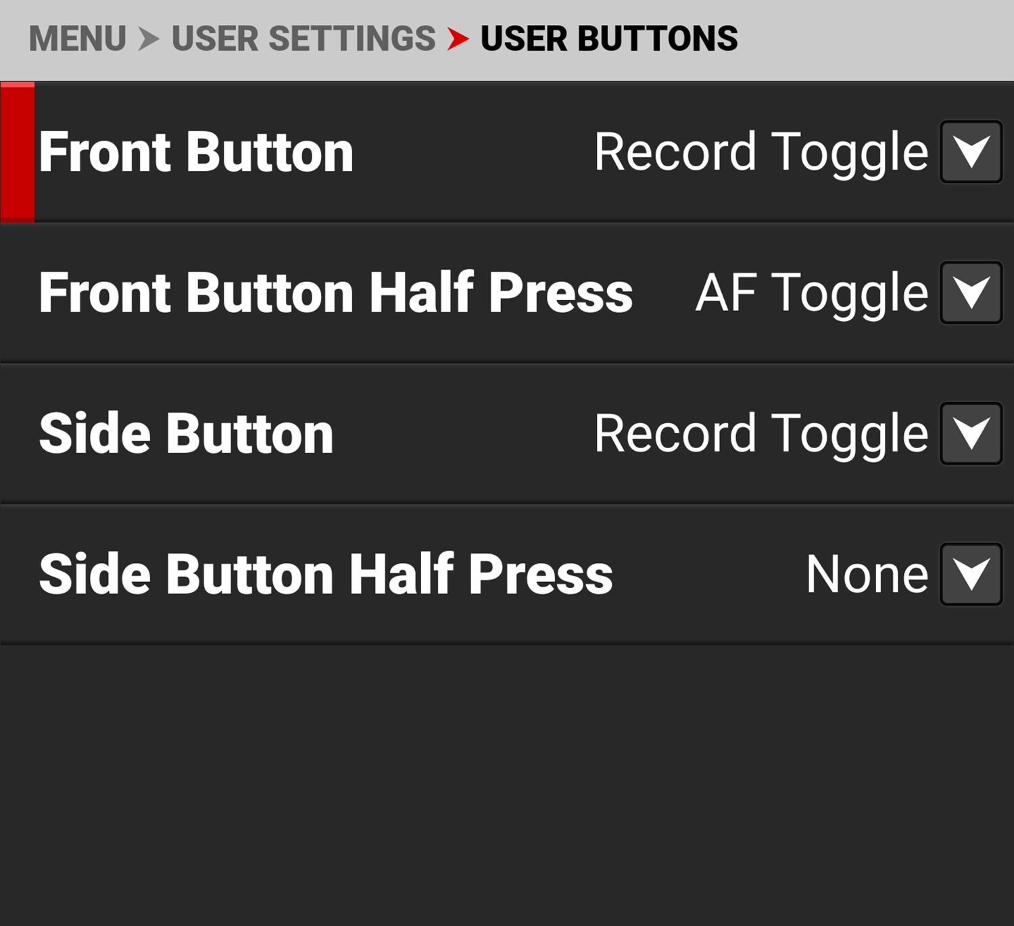Return to USER SETTINGS breadcrumb level
This screenshot has height=926, width=1014.
(x=304, y=39)
